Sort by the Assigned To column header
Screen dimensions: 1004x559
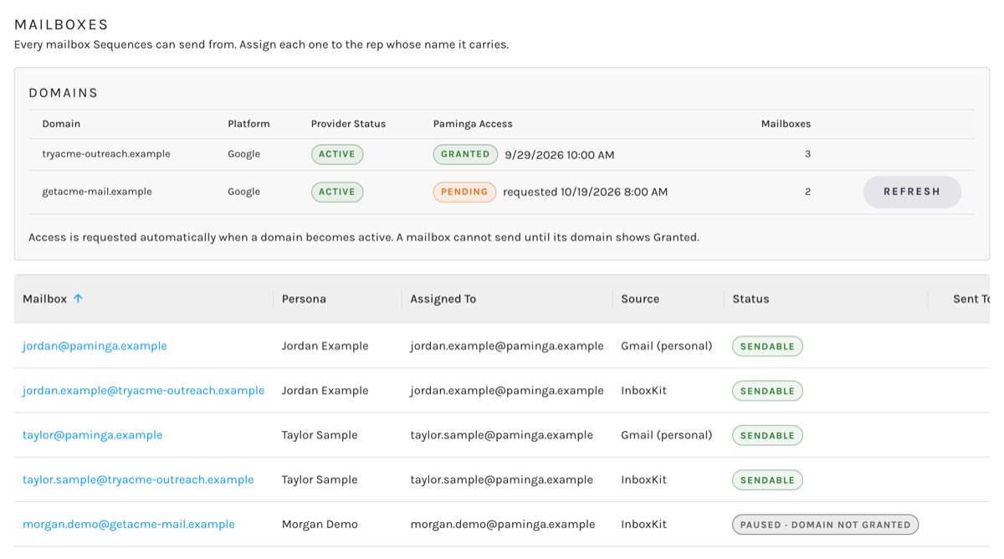[443, 299]
